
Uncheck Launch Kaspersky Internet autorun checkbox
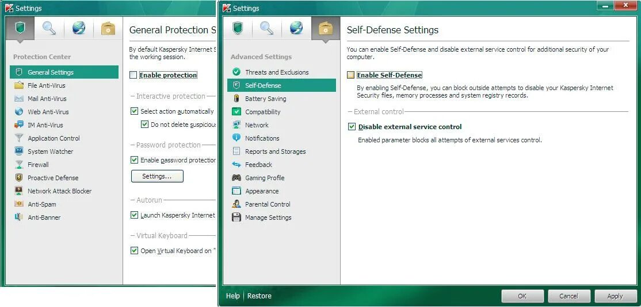134,215
